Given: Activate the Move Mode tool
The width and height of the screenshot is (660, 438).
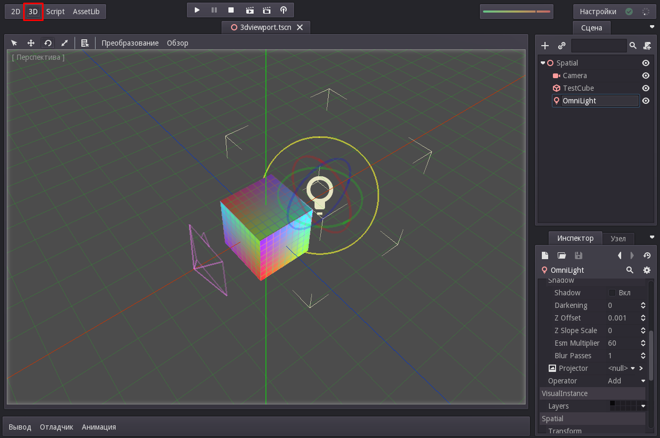Looking at the screenshot, I should pyautogui.click(x=31, y=43).
